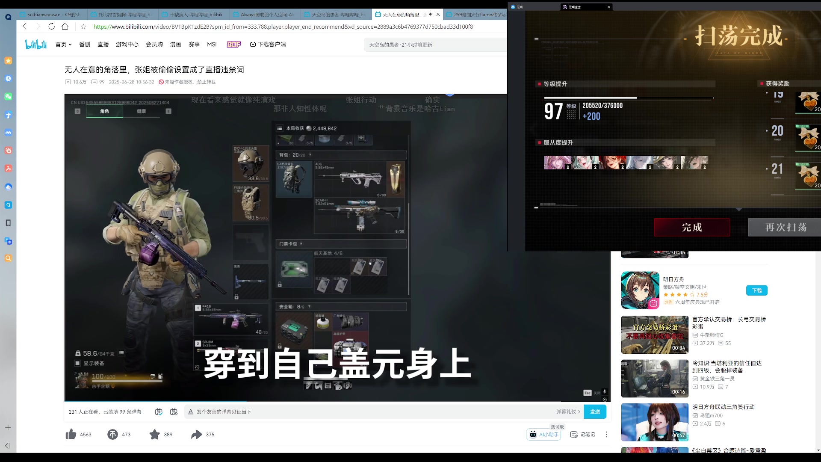This screenshot has width=821, height=462.
Task: Give coins to the video
Action: [x=112, y=434]
